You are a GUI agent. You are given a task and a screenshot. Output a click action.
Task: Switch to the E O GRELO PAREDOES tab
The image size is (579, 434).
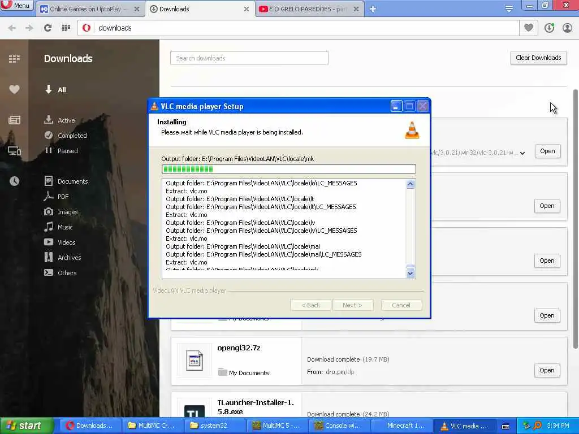[x=303, y=9]
